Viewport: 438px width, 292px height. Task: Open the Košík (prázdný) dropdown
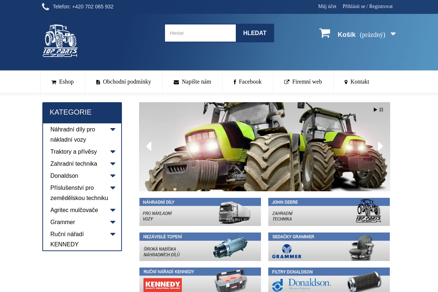[393, 34]
